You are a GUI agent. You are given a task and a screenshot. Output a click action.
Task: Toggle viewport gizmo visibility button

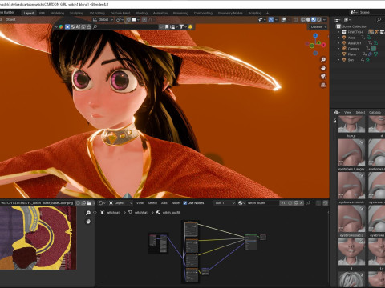[271, 19]
